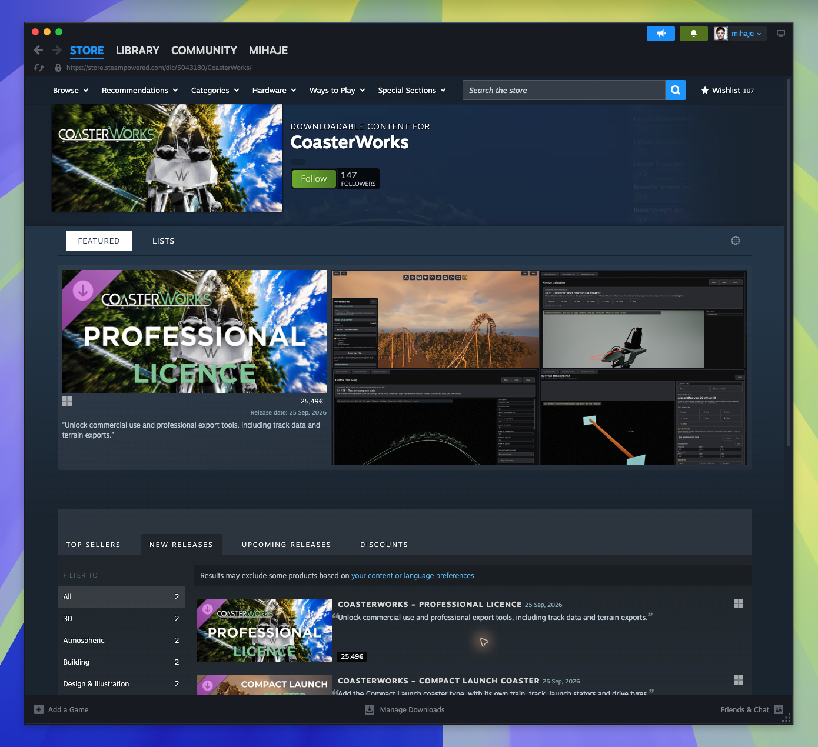Image resolution: width=818 pixels, height=747 pixels.
Task: Click the search magnifier button
Action: click(676, 90)
